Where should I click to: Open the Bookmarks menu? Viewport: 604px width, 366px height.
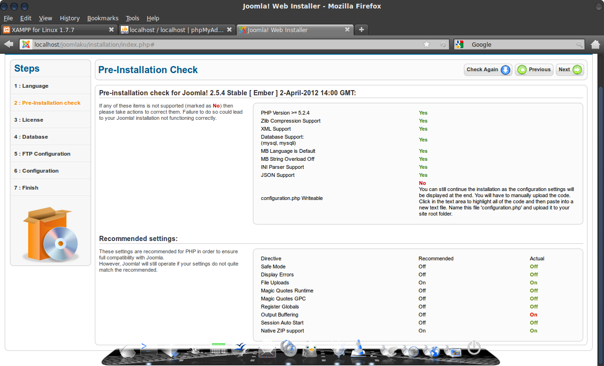tap(103, 18)
